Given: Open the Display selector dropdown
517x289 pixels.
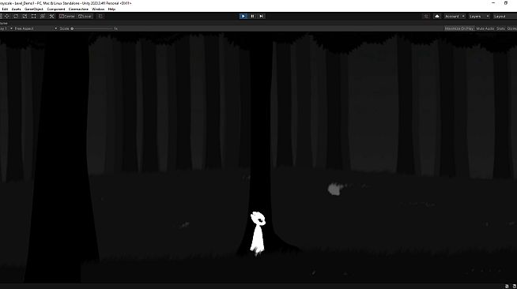Looking at the screenshot, I should point(6,28).
